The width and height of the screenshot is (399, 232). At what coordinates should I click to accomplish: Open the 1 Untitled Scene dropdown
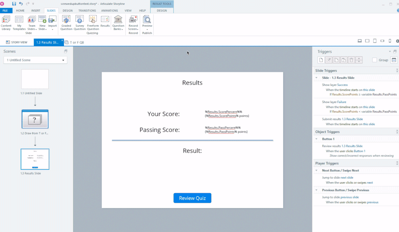point(36,60)
